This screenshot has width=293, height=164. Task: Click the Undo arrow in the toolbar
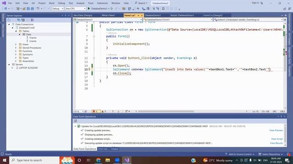[38, 9]
